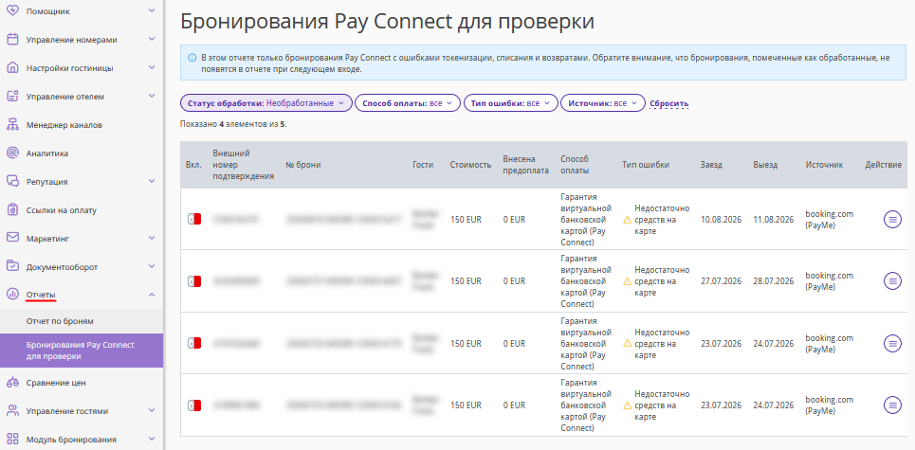The image size is (915, 450).
Task: Click the Управление гостями people icon
Action: point(12,410)
